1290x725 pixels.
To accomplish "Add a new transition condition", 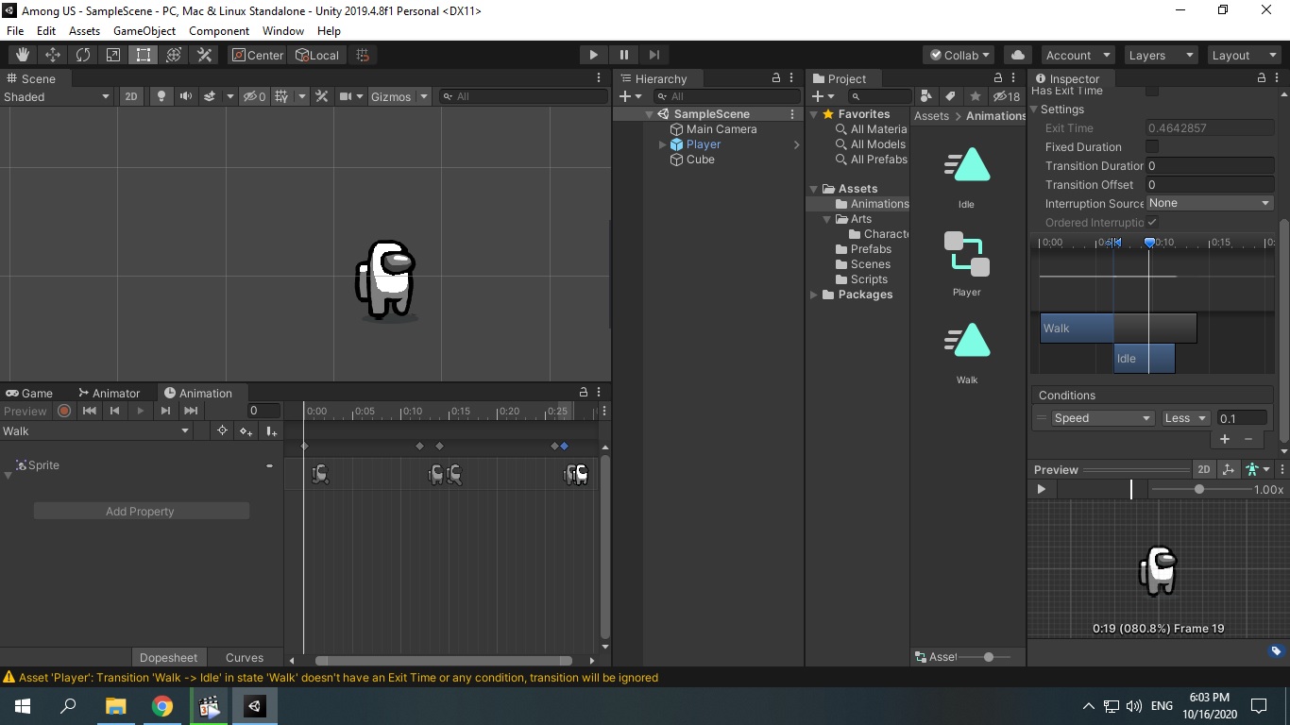I will (1225, 439).
